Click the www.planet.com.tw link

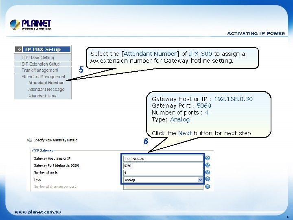coord(38,212)
